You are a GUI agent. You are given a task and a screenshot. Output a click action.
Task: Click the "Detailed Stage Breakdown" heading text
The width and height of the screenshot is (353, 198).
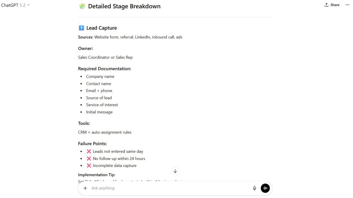[x=124, y=6]
